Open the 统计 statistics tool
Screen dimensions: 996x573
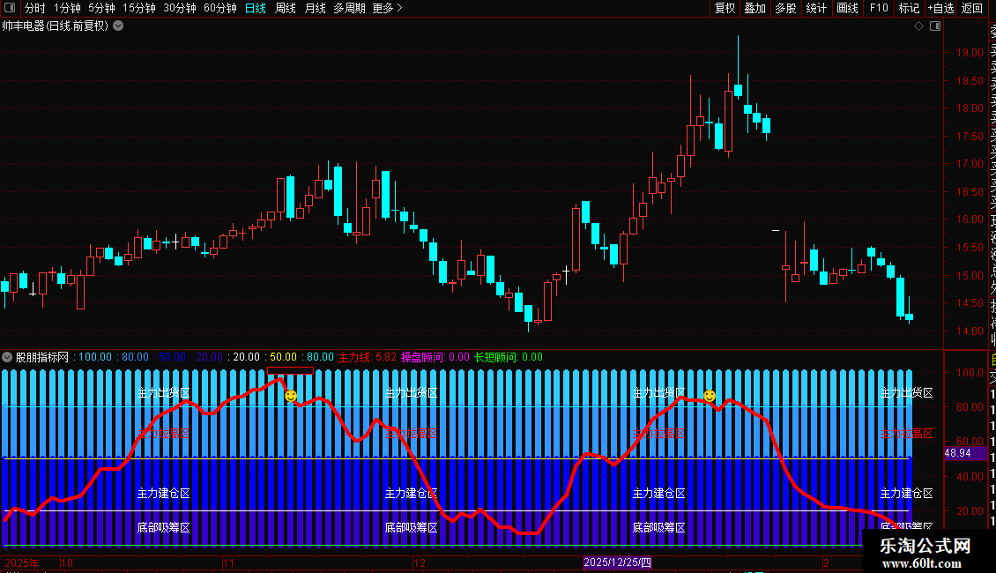point(816,8)
